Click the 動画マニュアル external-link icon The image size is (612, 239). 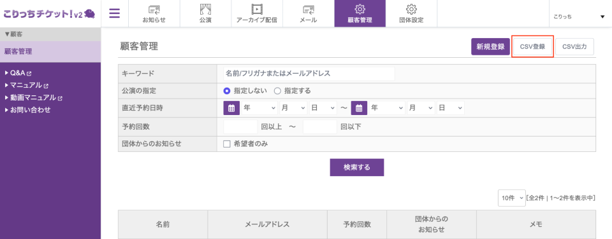click(x=61, y=98)
